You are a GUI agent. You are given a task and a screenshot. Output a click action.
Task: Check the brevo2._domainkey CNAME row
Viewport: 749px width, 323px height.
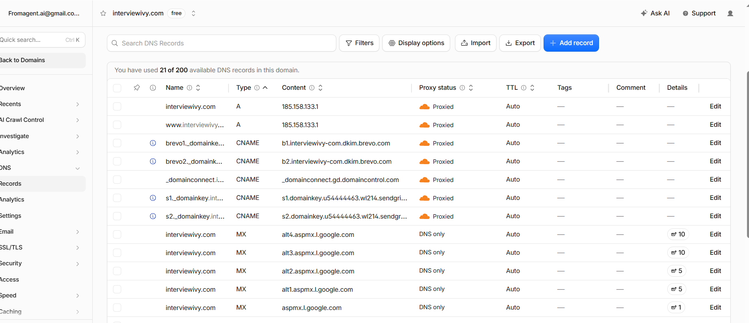point(117,161)
